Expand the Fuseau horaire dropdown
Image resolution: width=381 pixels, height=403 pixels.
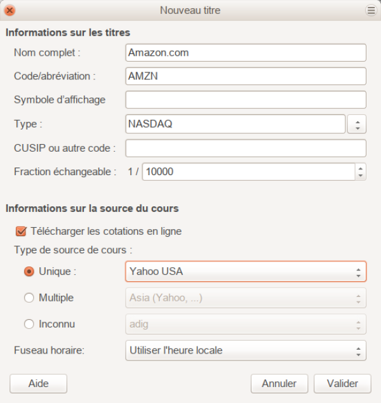point(246,350)
